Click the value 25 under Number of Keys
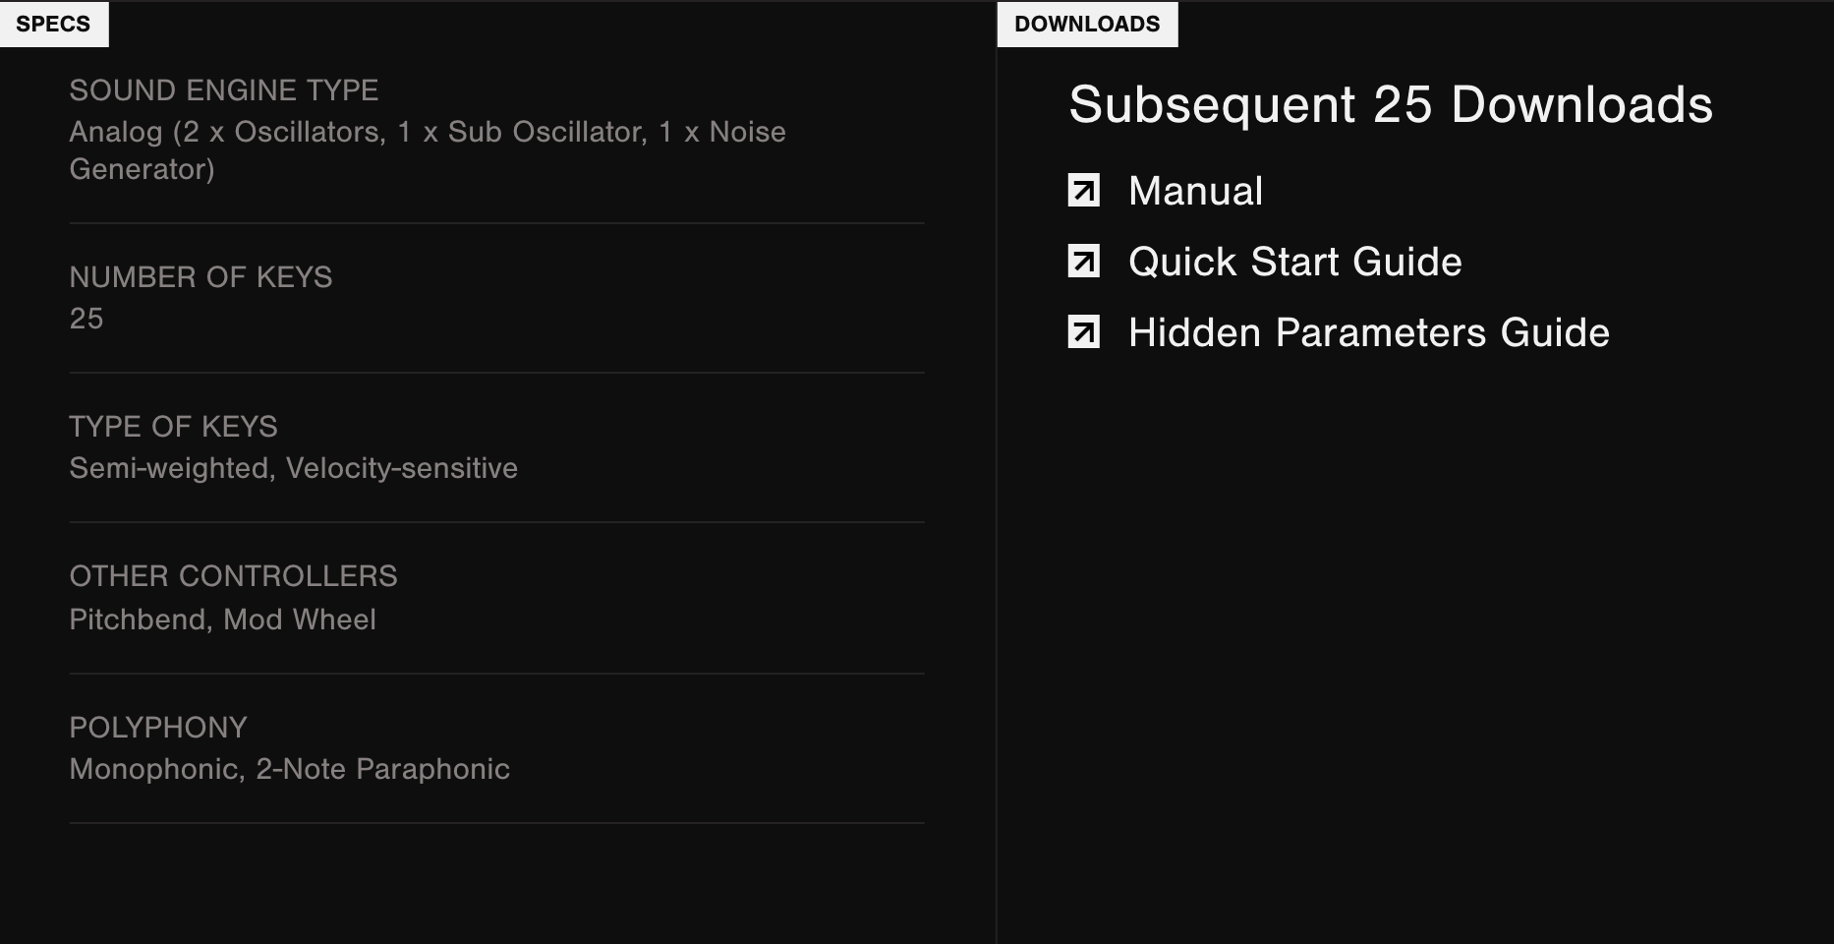 86,319
